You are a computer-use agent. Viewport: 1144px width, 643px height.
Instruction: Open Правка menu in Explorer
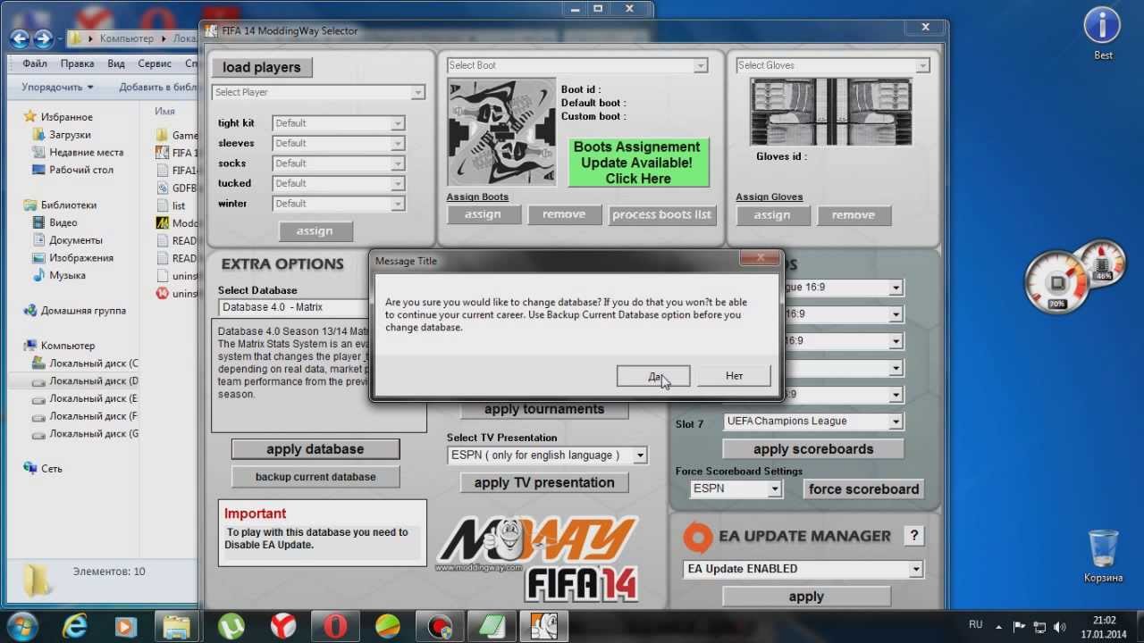point(78,64)
